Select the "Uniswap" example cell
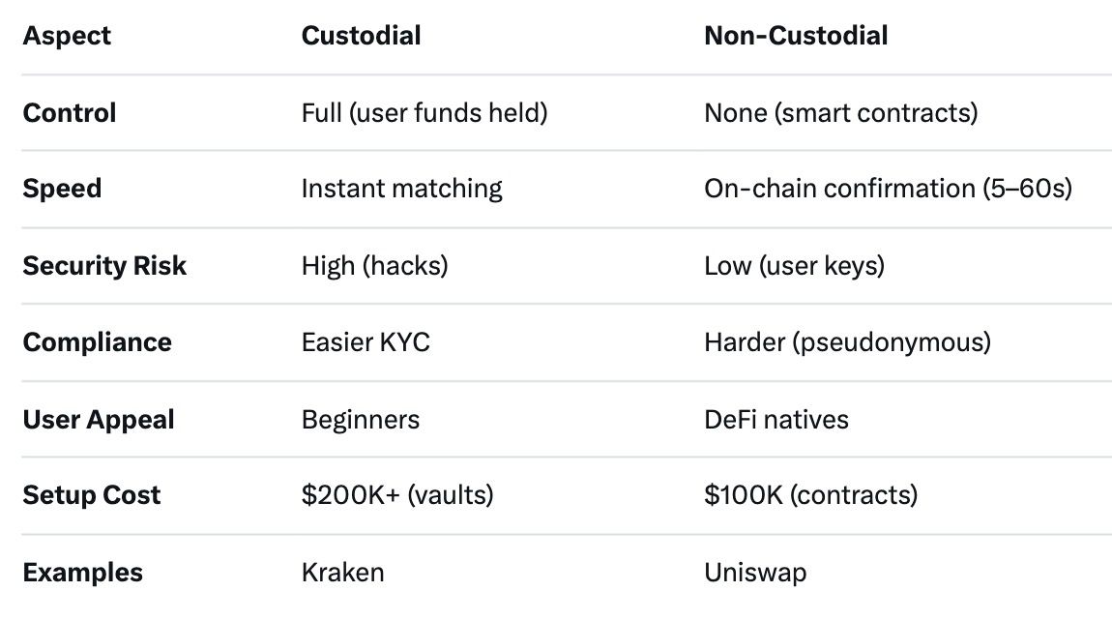 (x=755, y=573)
